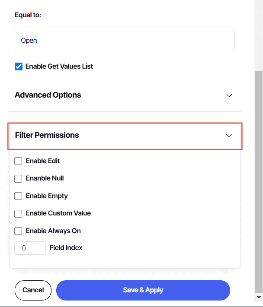
Task: Tick the Enanble Null checkbox
Action: click(18, 178)
